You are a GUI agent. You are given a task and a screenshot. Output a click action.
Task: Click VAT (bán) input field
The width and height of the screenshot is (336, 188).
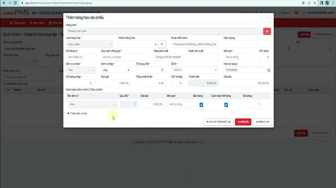(x=265, y=57)
